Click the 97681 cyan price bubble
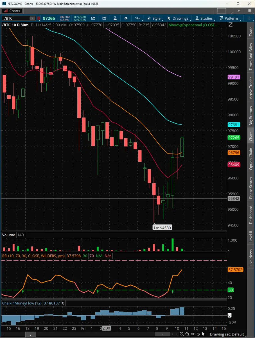Image resolution: width=255 pixels, height=338 pixels. point(233,124)
